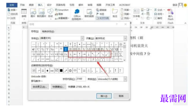Select the highlighted Roman numeral Ⅰ symbol
Screen dimensions: 191x107
(x=66, y=49)
